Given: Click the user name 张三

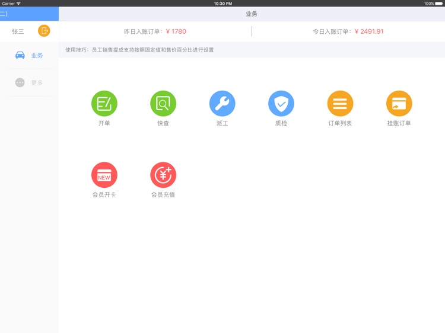Looking at the screenshot, I should point(18,31).
